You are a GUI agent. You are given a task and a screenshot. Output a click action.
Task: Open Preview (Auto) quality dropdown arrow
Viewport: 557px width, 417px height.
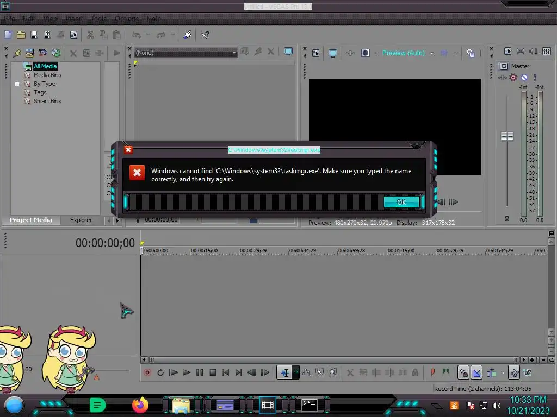pos(432,54)
